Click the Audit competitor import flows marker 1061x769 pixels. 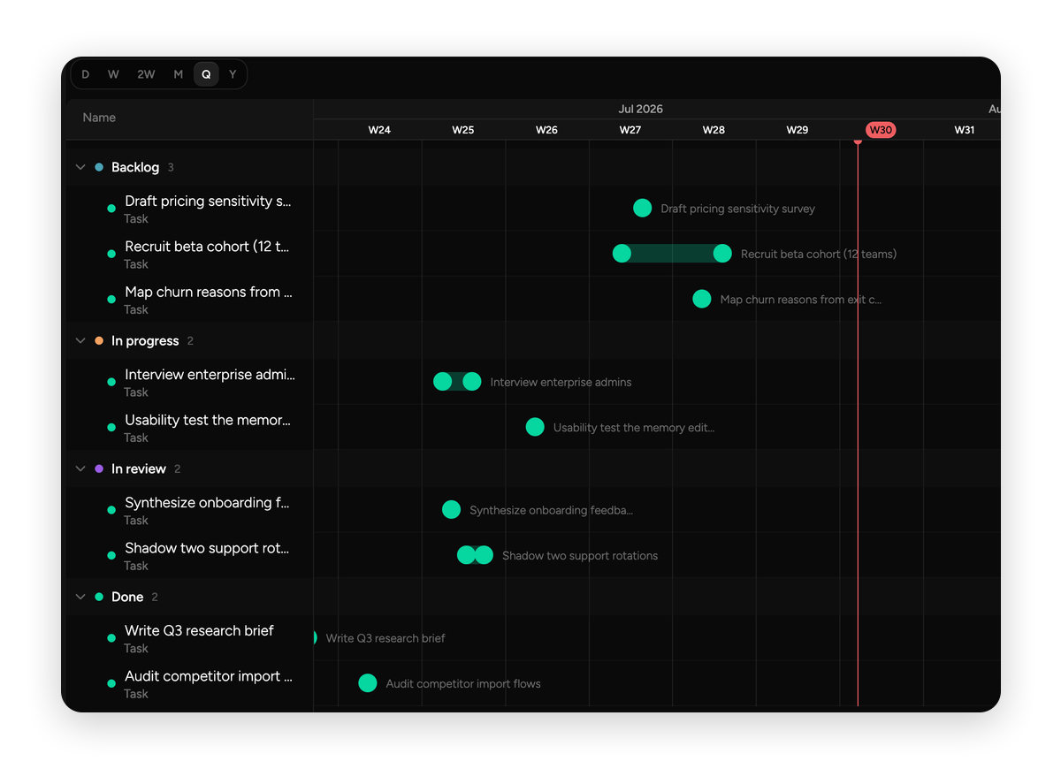click(x=368, y=683)
